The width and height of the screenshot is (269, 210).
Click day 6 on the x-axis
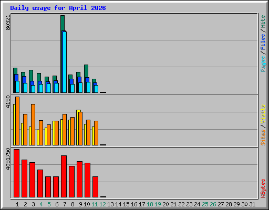pyautogui.click(x=57, y=204)
